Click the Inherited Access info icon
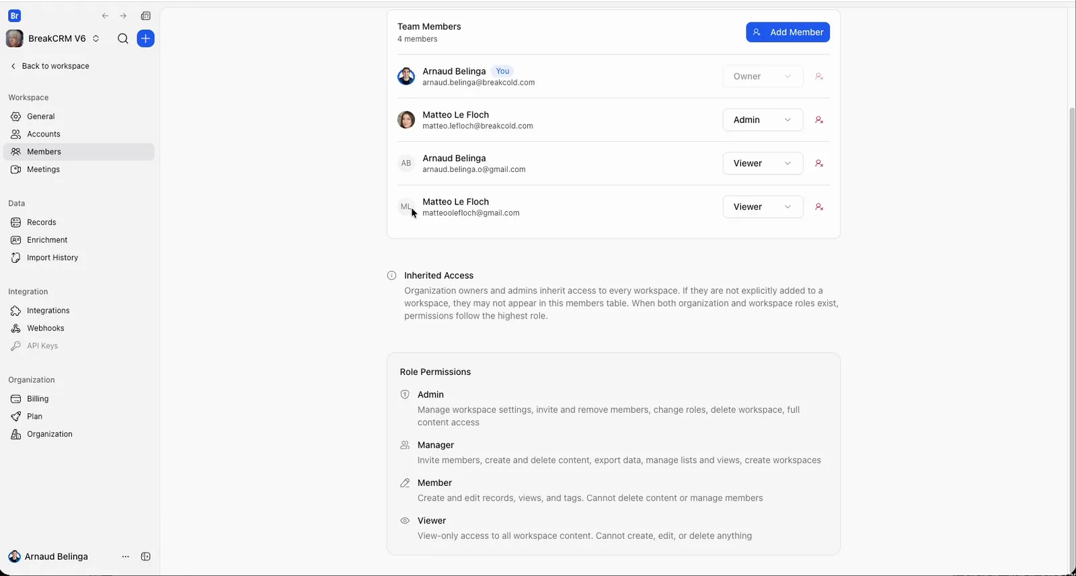 391,276
